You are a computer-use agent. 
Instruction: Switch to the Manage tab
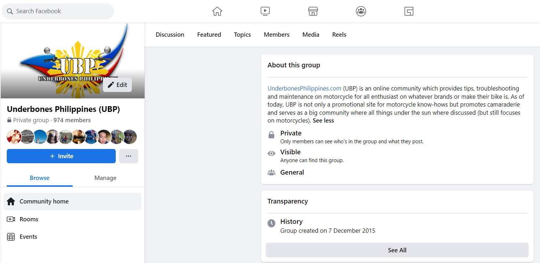coord(105,178)
